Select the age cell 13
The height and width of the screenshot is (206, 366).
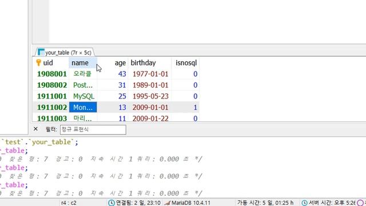tap(113, 107)
